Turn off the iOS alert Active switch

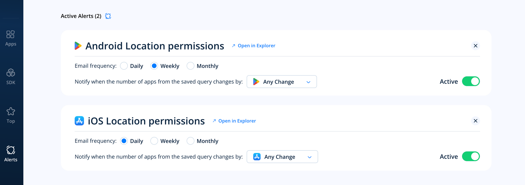coord(471,156)
